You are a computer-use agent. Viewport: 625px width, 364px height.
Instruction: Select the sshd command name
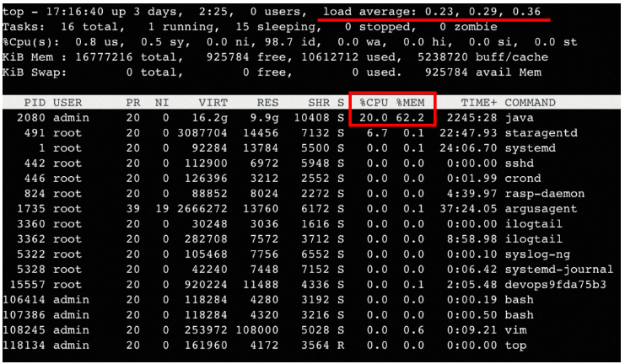pyautogui.click(x=519, y=163)
